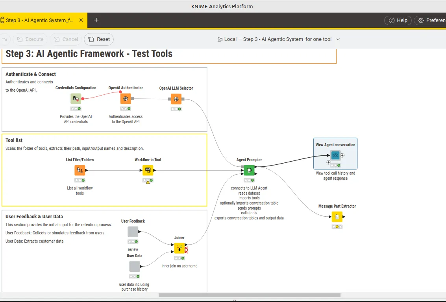Open Help from the toolbar

point(398,20)
